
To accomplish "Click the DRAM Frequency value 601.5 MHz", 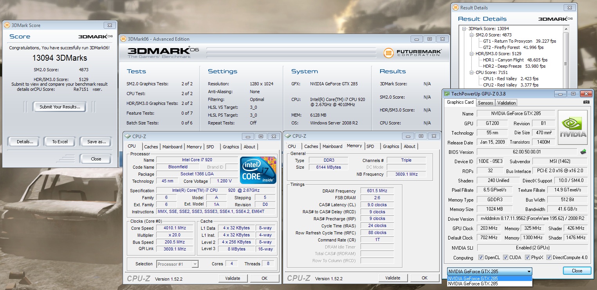I will tap(377, 191).
